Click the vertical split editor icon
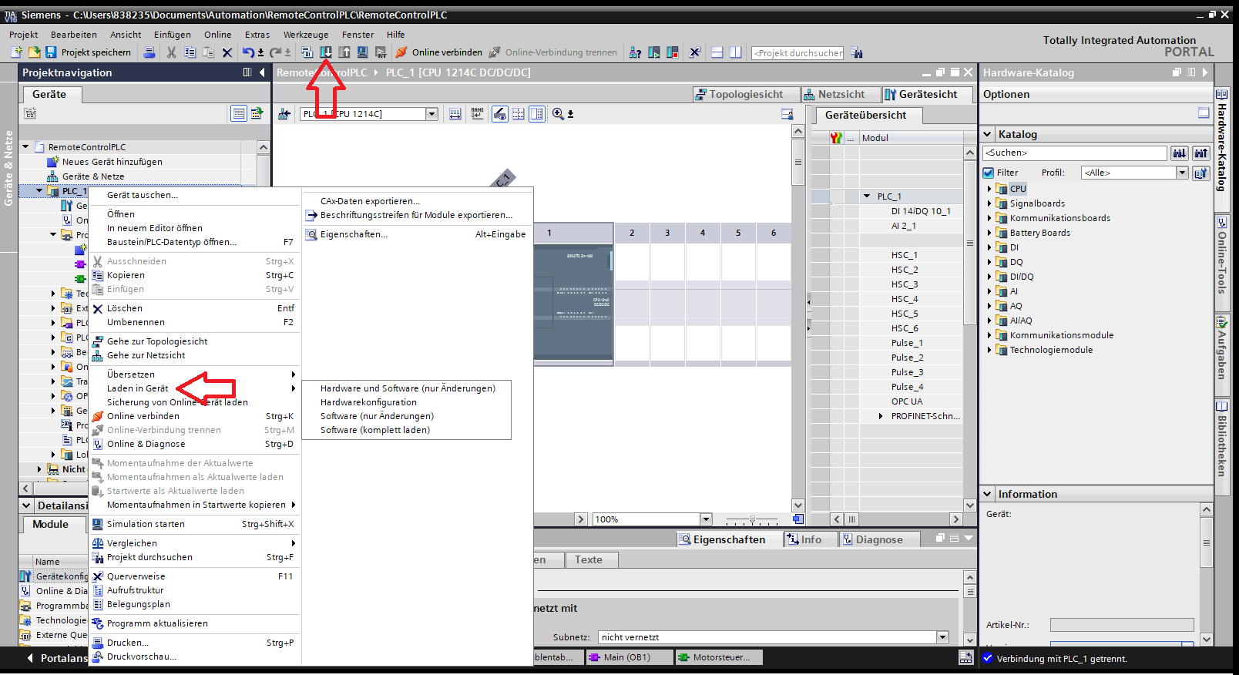Viewport: 1239px width, 675px height. coord(736,52)
